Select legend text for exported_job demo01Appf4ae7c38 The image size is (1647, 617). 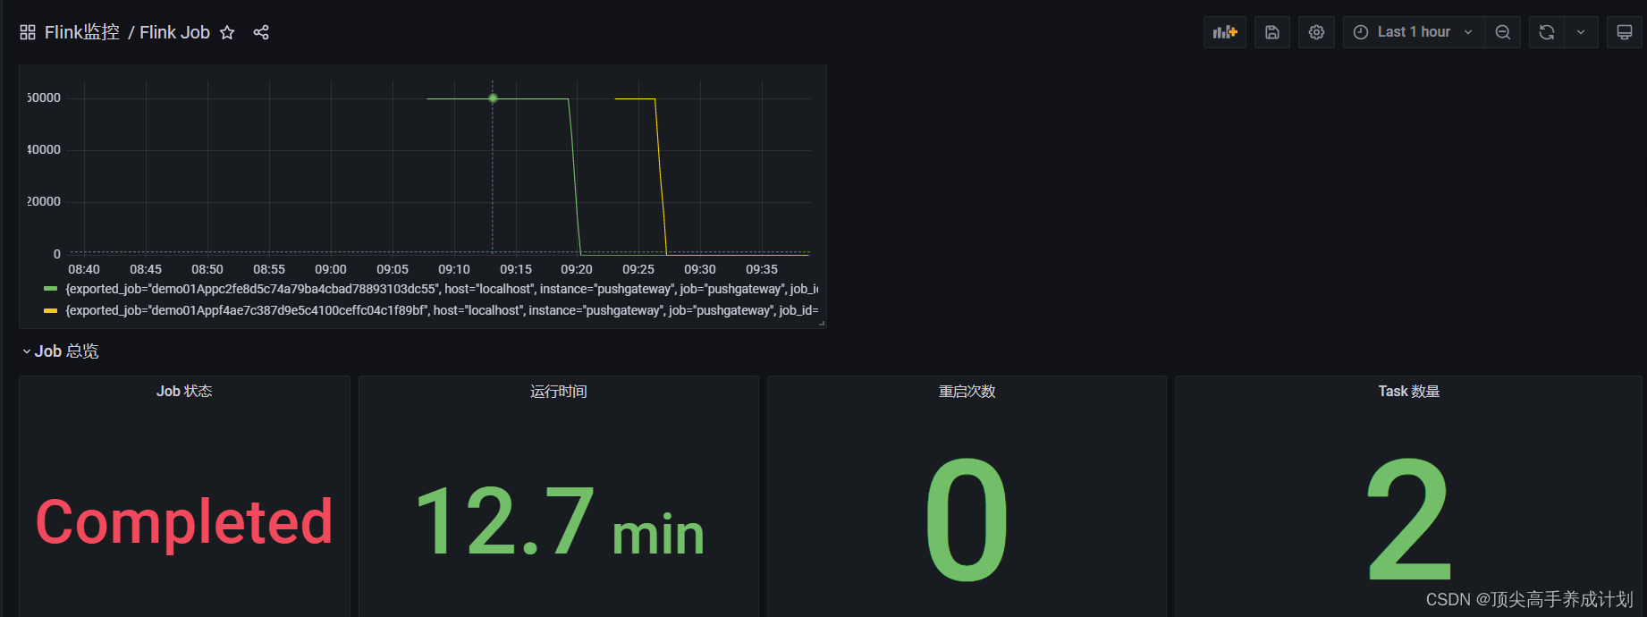tap(442, 310)
